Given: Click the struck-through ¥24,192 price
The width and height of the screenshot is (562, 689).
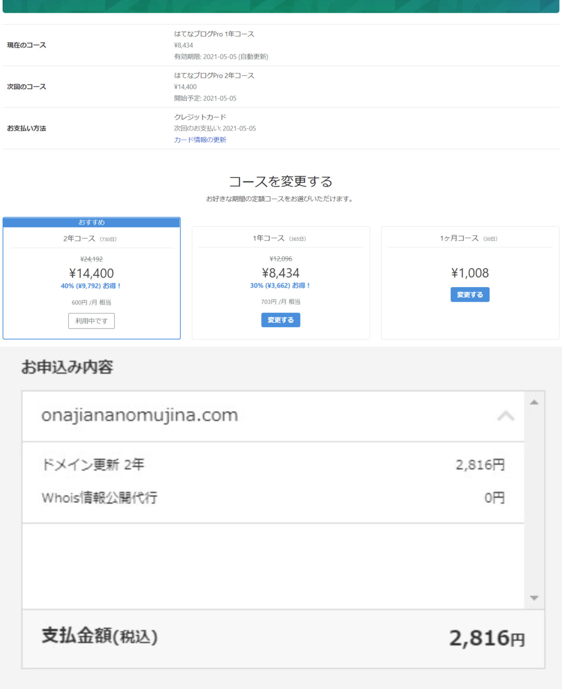Looking at the screenshot, I should pos(91,259).
